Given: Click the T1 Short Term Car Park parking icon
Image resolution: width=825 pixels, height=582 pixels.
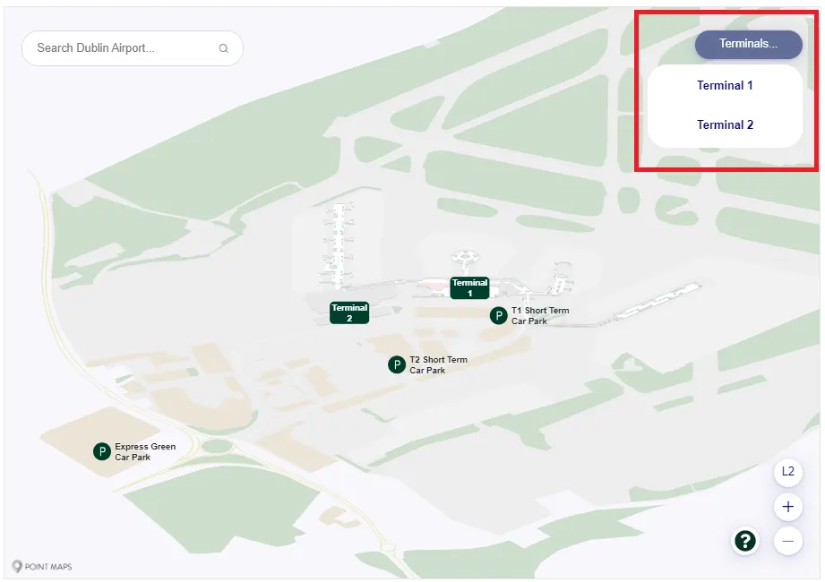Looking at the screenshot, I should [x=497, y=315].
